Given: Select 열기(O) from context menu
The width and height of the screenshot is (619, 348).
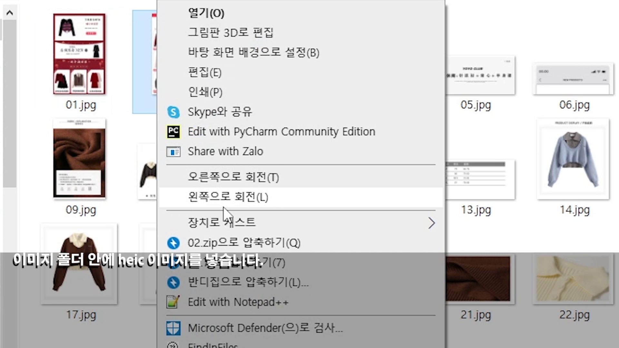Looking at the screenshot, I should 206,13.
